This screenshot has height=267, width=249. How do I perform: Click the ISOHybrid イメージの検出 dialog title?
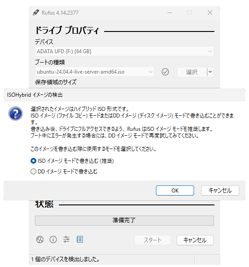point(35,95)
